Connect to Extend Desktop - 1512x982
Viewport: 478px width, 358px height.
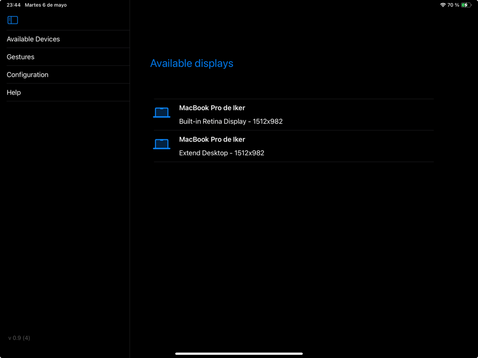(293, 146)
